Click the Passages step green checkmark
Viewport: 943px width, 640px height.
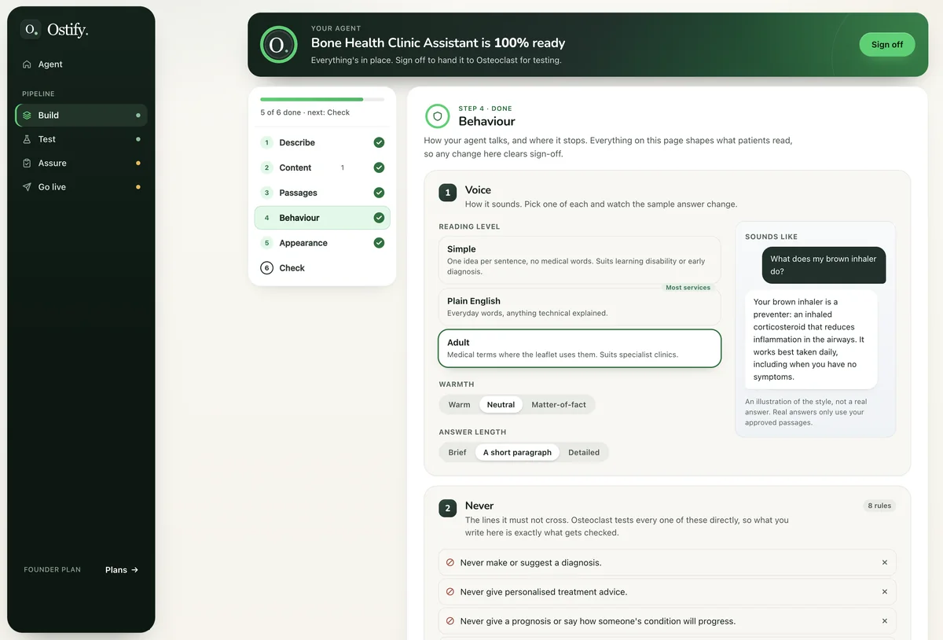(x=379, y=193)
